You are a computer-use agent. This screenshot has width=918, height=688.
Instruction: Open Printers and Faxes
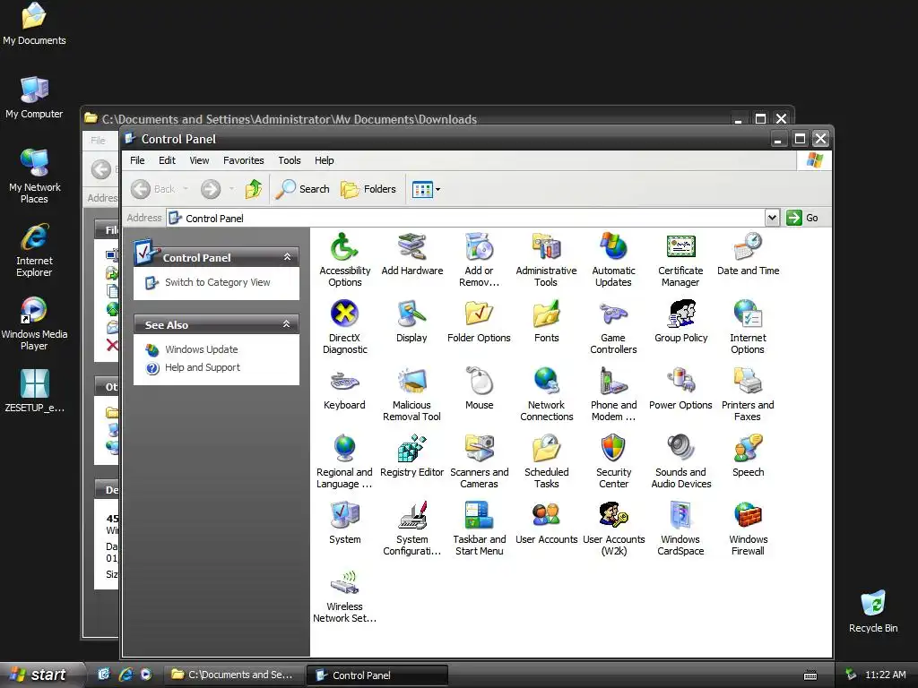click(x=748, y=394)
